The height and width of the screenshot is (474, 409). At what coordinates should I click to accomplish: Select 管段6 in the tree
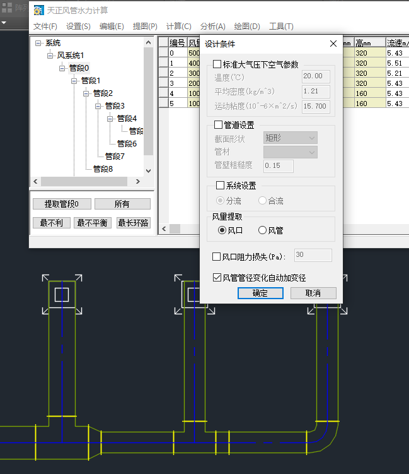click(127, 143)
